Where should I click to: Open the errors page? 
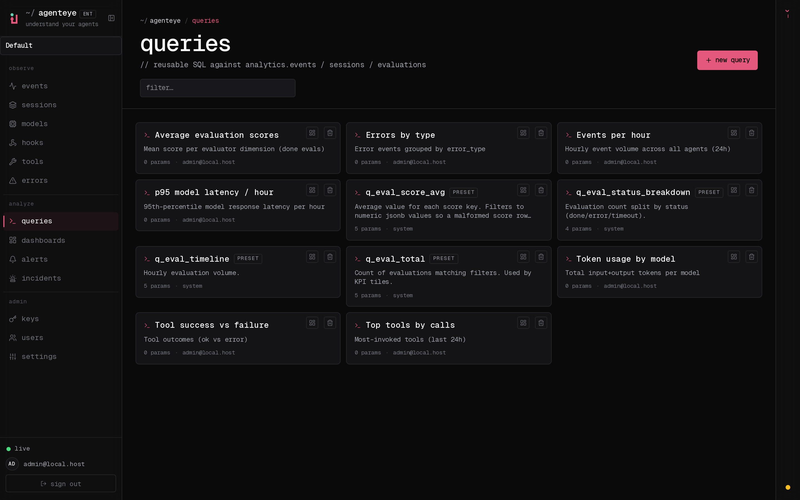61,181
